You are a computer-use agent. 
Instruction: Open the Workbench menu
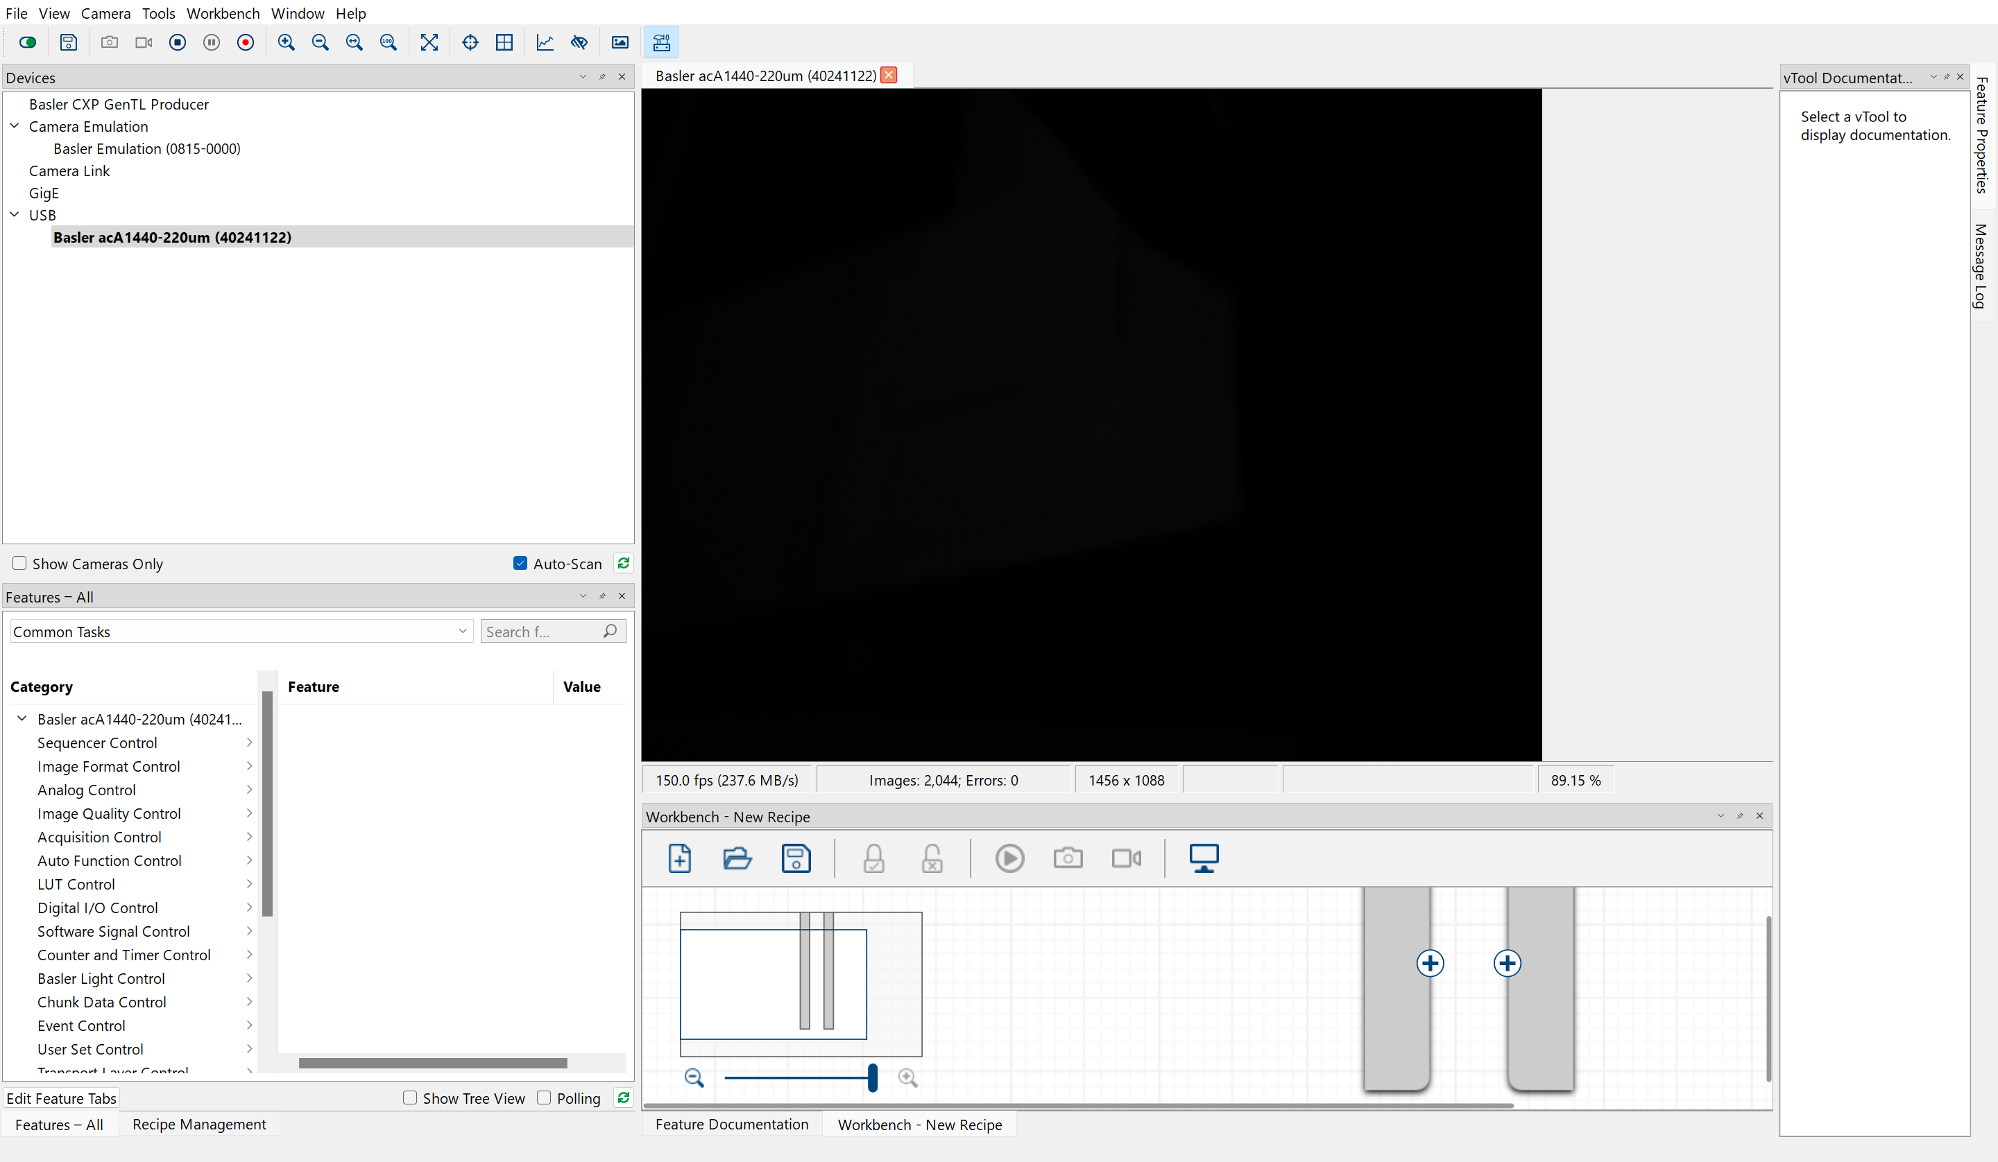pyautogui.click(x=223, y=13)
